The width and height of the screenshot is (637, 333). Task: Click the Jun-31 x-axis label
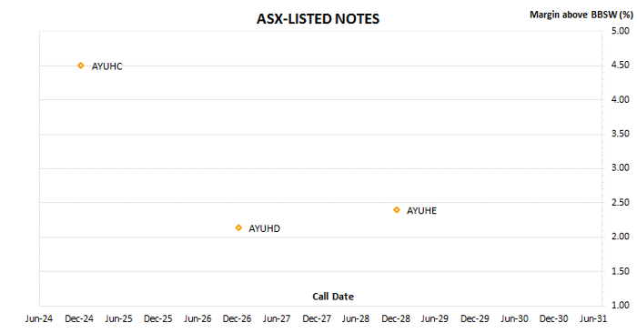point(593,318)
